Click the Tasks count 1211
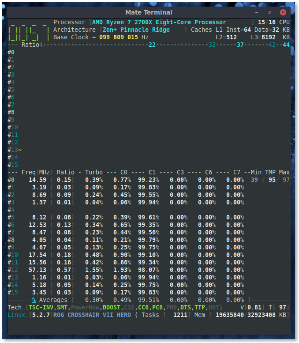This screenshot has height=343, width=299. pos(180,315)
